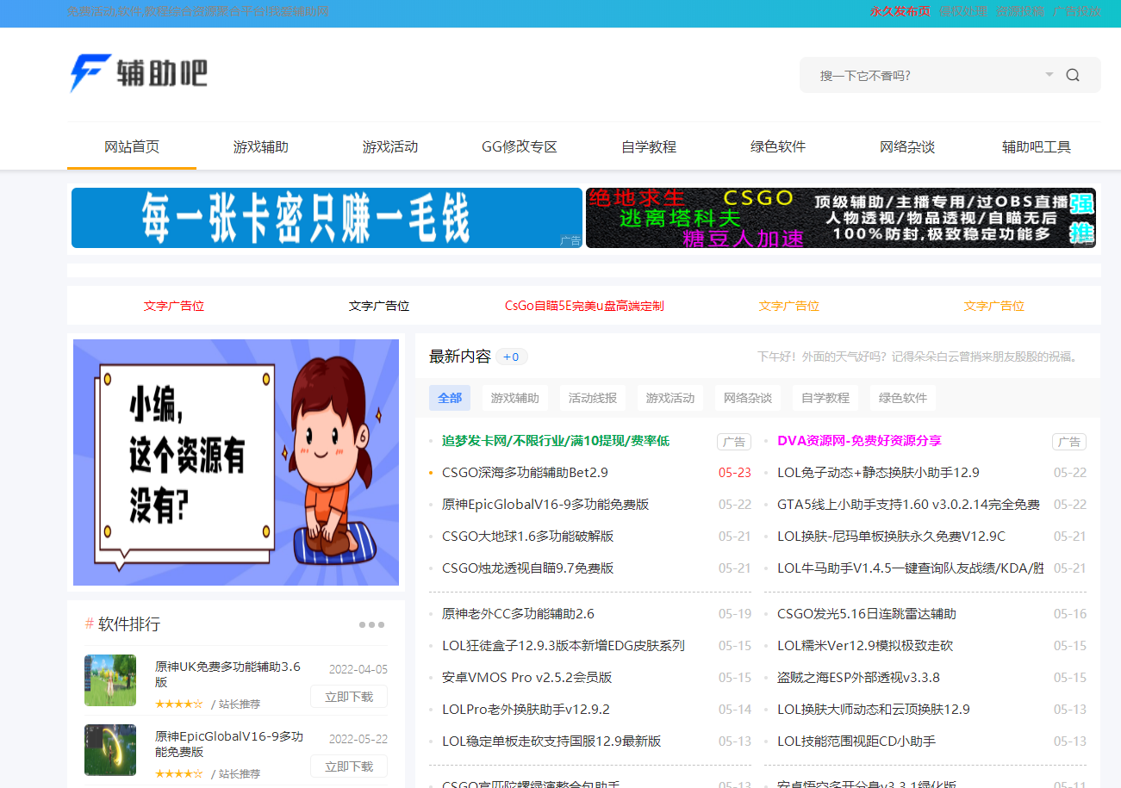The width and height of the screenshot is (1121, 788).
Task: Click the +0 counter badge beside 最新内容
Action: coord(512,357)
